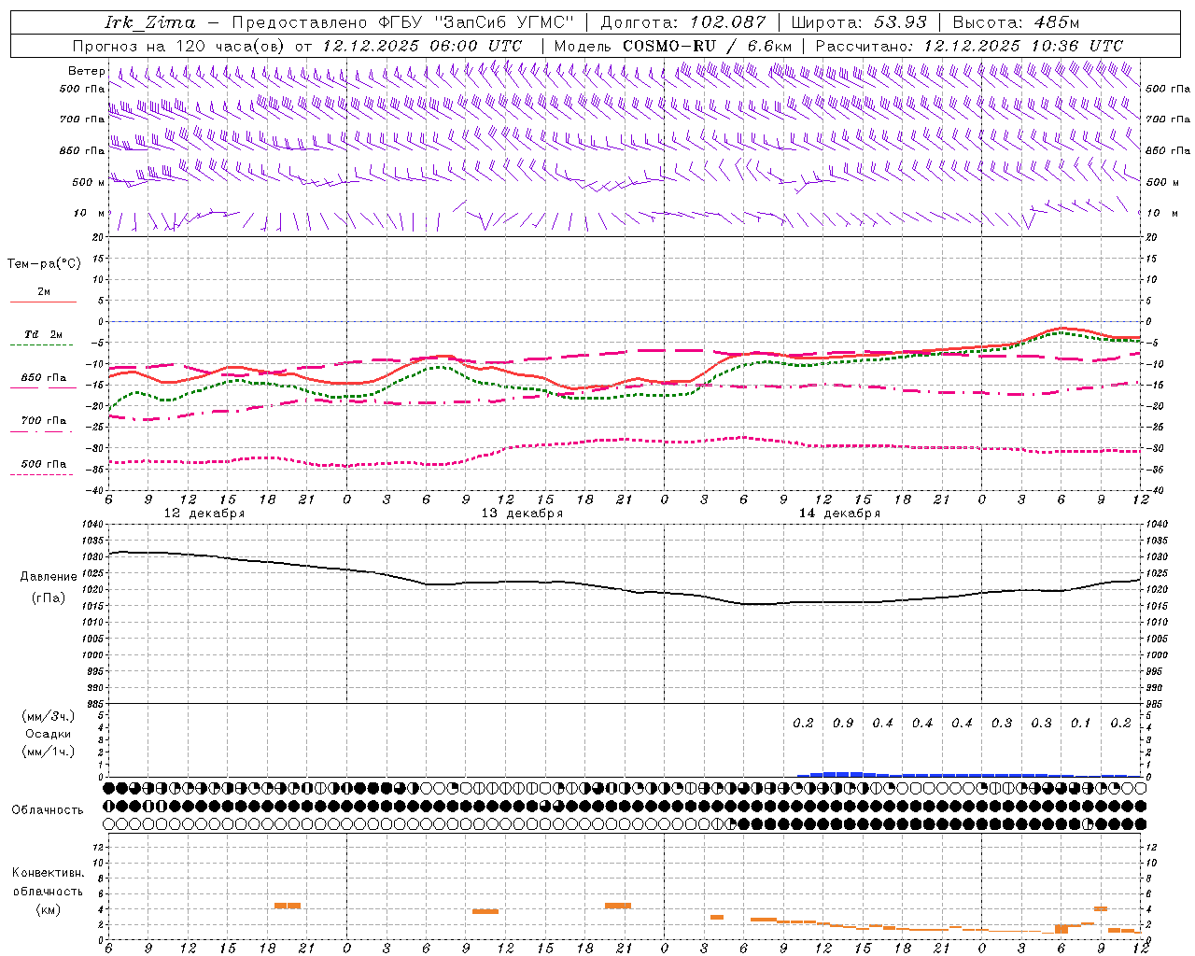
Task: Click the "Конвективн." convective cloud label
Action: pyautogui.click(x=49, y=873)
